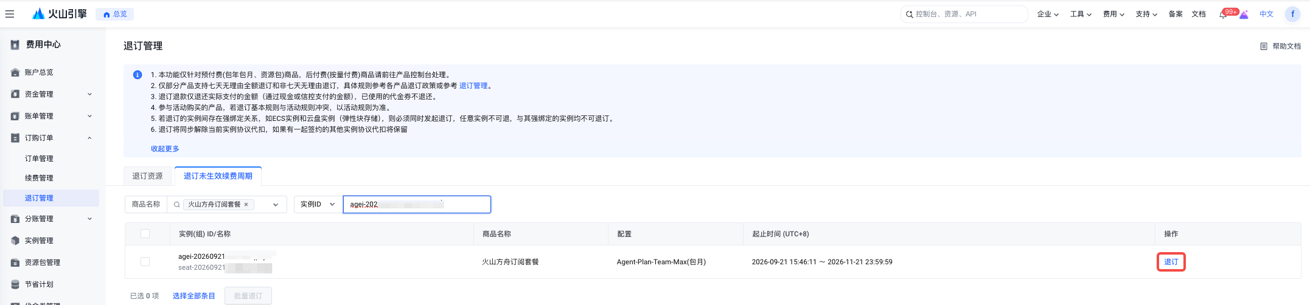The height and width of the screenshot is (305, 1310).
Task: Click the 节省计划 stack icon
Action: tap(15, 284)
